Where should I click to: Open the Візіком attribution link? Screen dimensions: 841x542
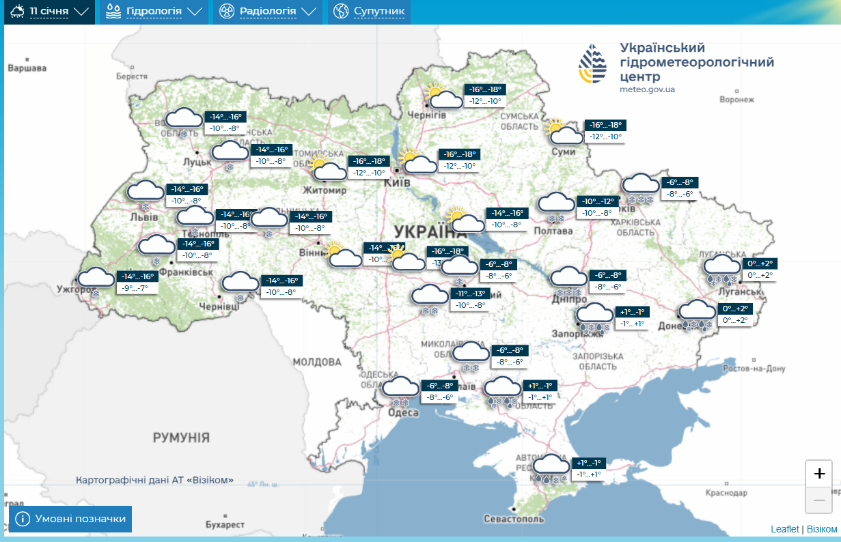(821, 529)
